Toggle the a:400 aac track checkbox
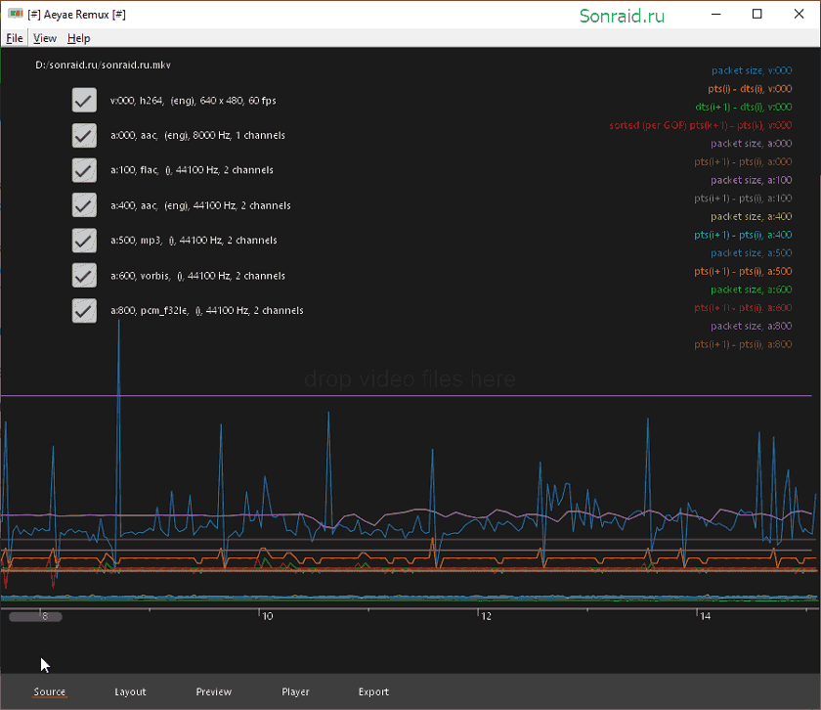 coord(84,205)
